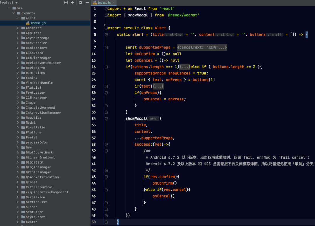Click the QPInfoManager folder icon
Image resolution: width=315 pixels, height=226 pixels.
click(23, 172)
